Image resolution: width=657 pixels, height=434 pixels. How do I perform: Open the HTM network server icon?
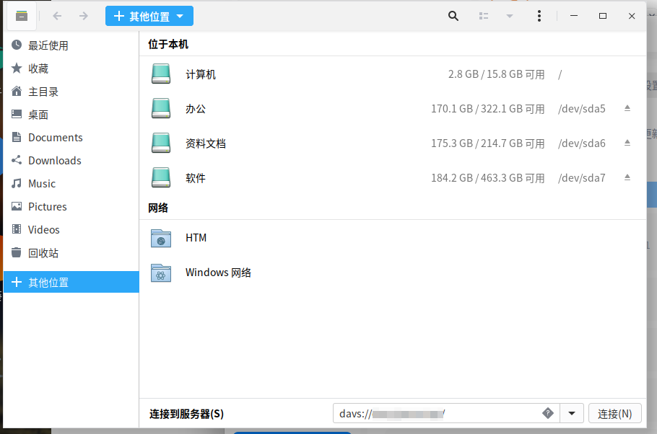pyautogui.click(x=160, y=237)
